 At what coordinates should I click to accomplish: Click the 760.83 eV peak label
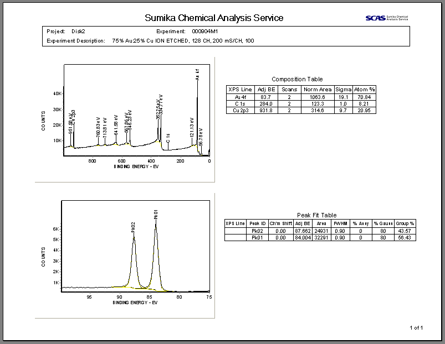coord(98,127)
